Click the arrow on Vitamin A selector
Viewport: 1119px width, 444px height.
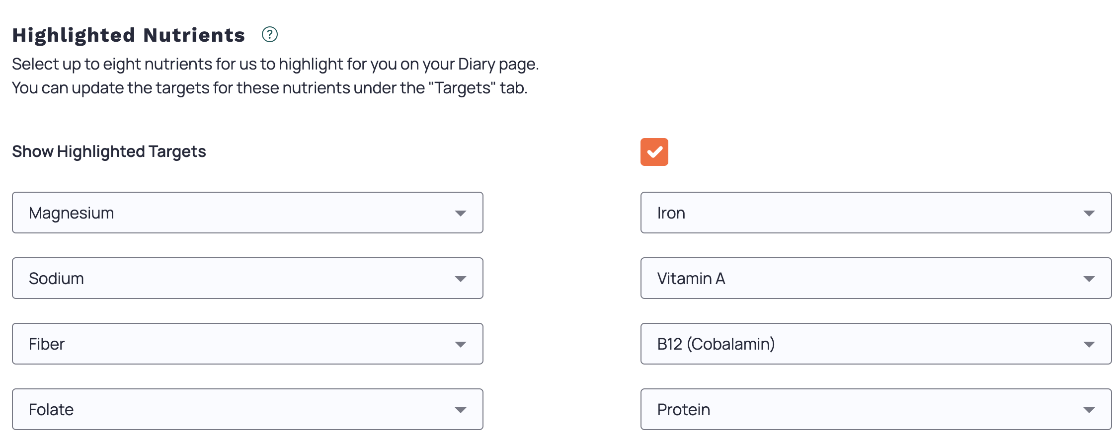[x=1089, y=279]
